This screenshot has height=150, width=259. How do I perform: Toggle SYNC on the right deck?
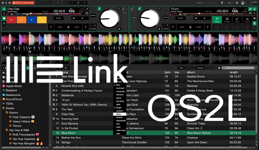pyautogui.click(x=180, y=18)
